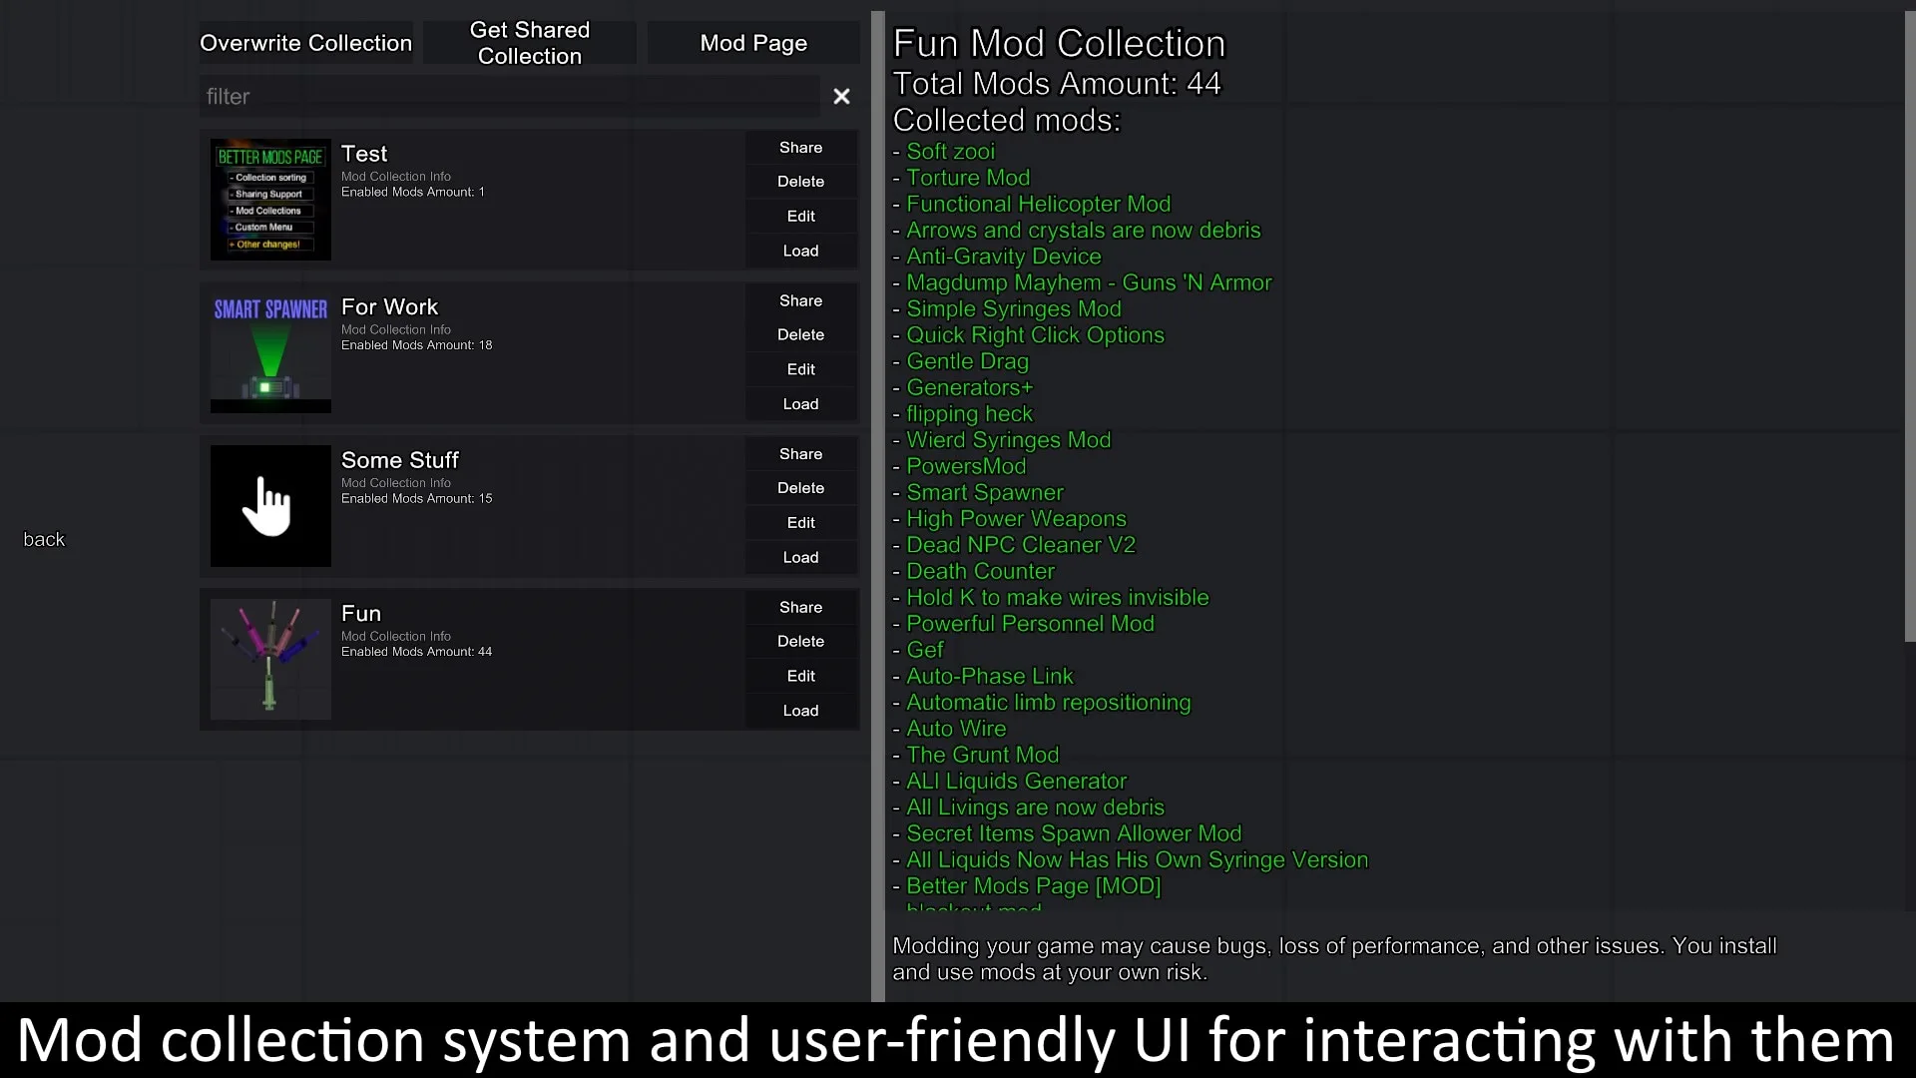The height and width of the screenshot is (1078, 1916).
Task: Click the mod list vertical scrollbar
Action: pyautogui.click(x=1910, y=327)
